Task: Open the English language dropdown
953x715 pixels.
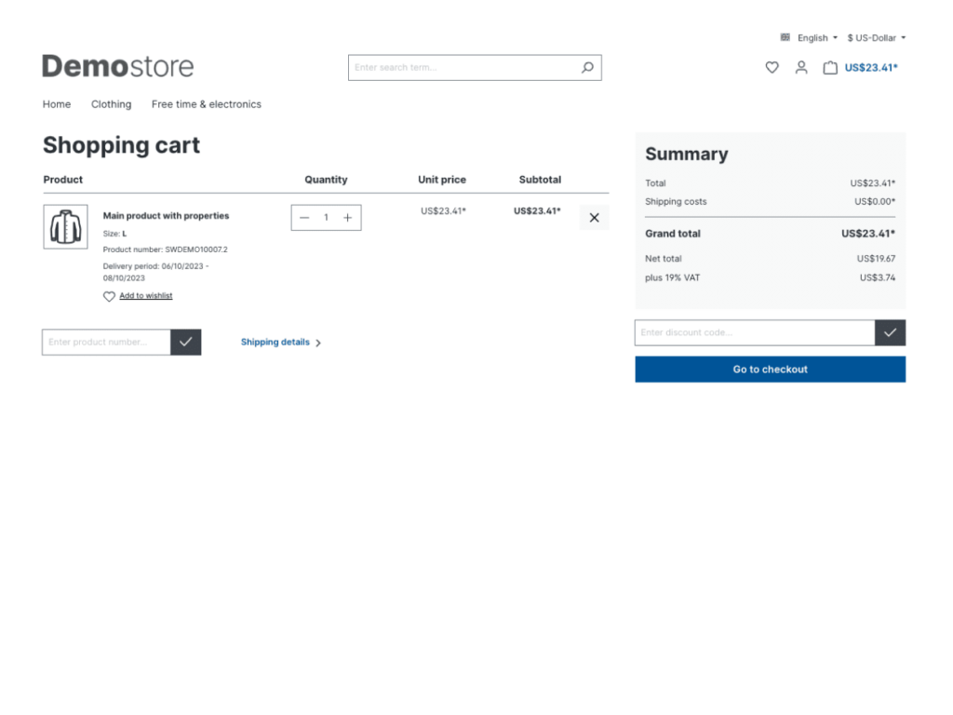Action: [x=813, y=37]
